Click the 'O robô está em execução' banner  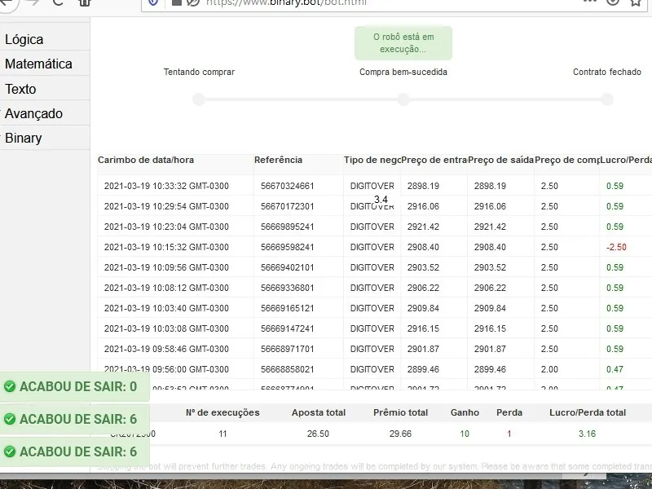tap(403, 43)
